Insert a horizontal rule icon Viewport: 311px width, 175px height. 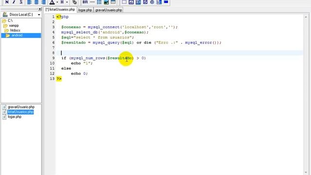point(92,2)
